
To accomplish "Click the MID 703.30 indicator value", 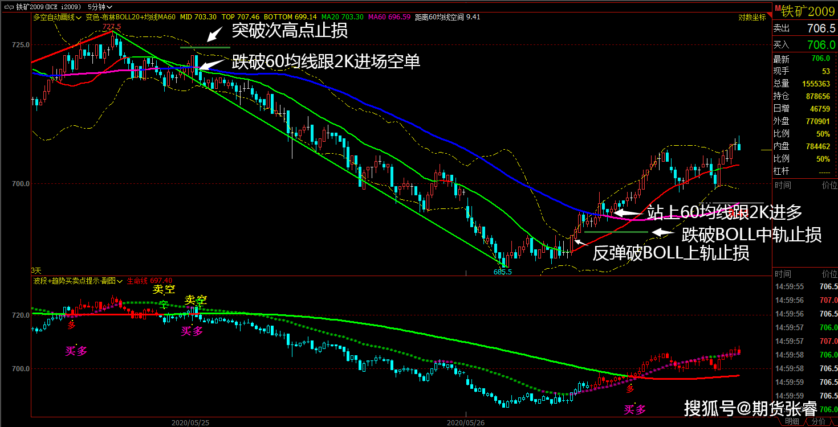I will [199, 17].
